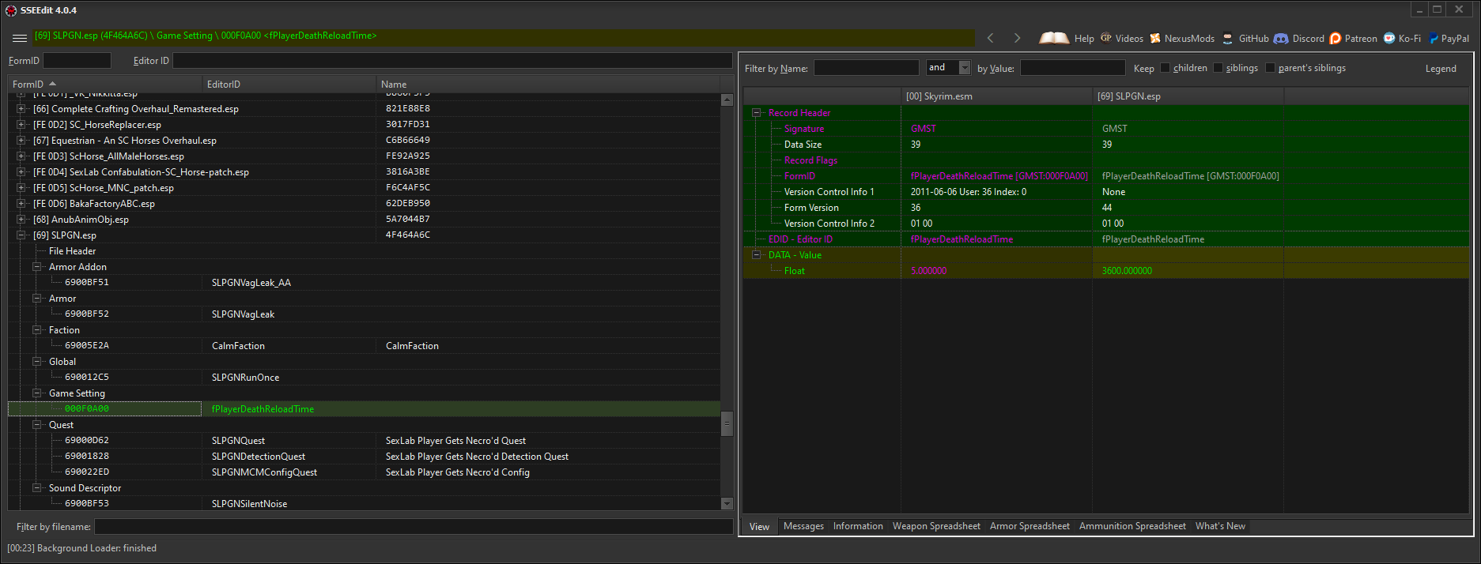The height and width of the screenshot is (564, 1481).
Task: Click the [69] SLPGN.esp column header
Action: pos(1188,96)
